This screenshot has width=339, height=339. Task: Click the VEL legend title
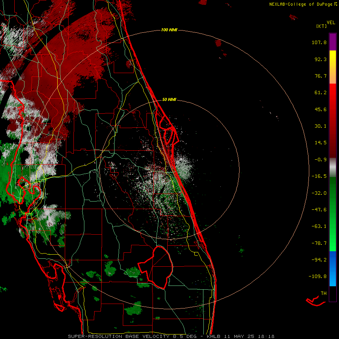click(x=331, y=23)
